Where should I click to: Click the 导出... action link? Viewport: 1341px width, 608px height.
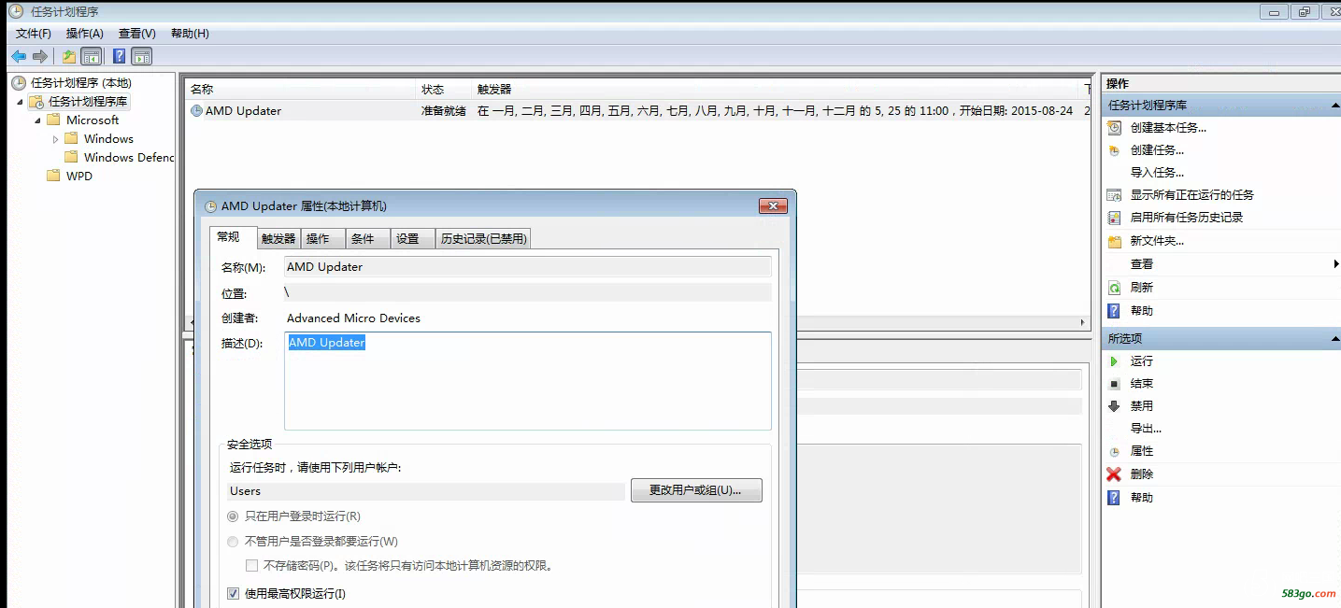tap(1146, 429)
